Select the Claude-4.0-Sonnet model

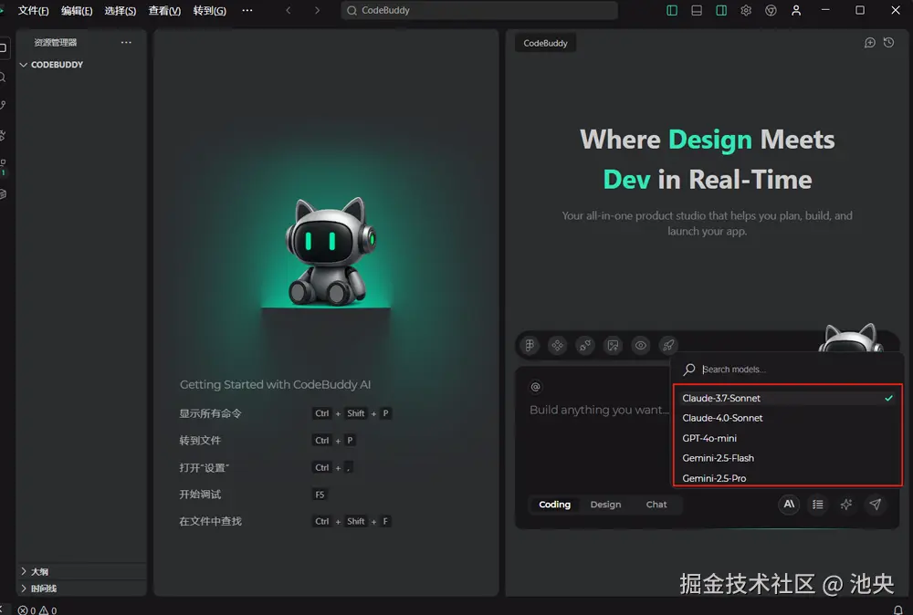(x=787, y=418)
